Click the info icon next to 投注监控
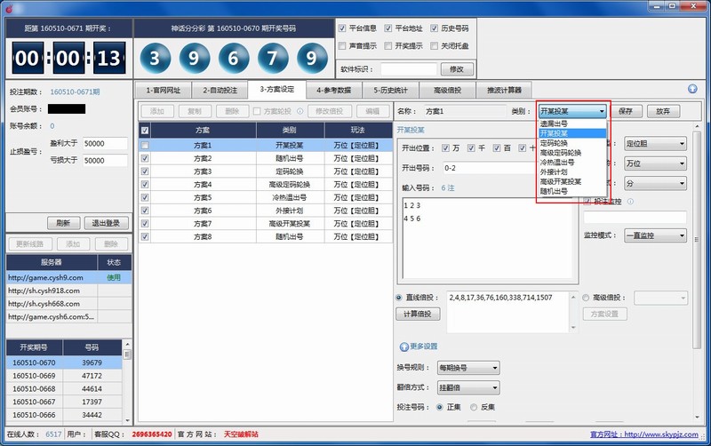The image size is (711, 446). [x=630, y=201]
